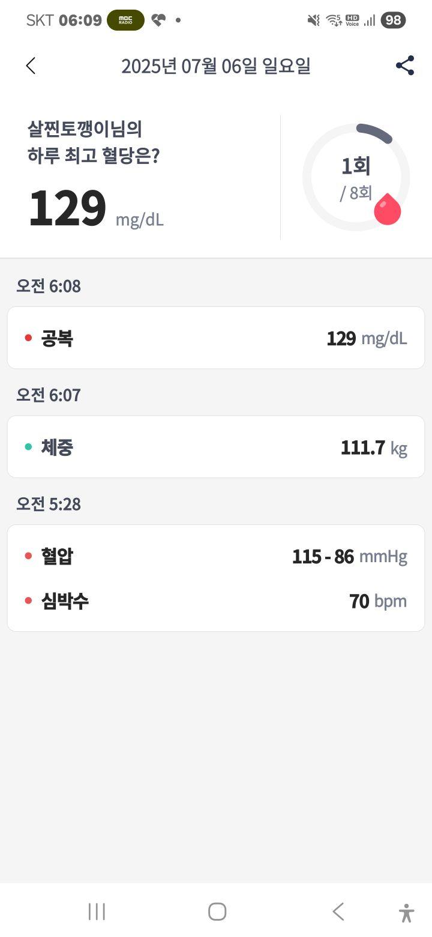
Task: Tap the Wi-Fi status icon
Action: pyautogui.click(x=334, y=20)
